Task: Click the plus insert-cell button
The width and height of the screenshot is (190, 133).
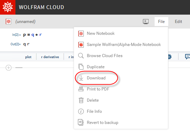Action: point(9,68)
